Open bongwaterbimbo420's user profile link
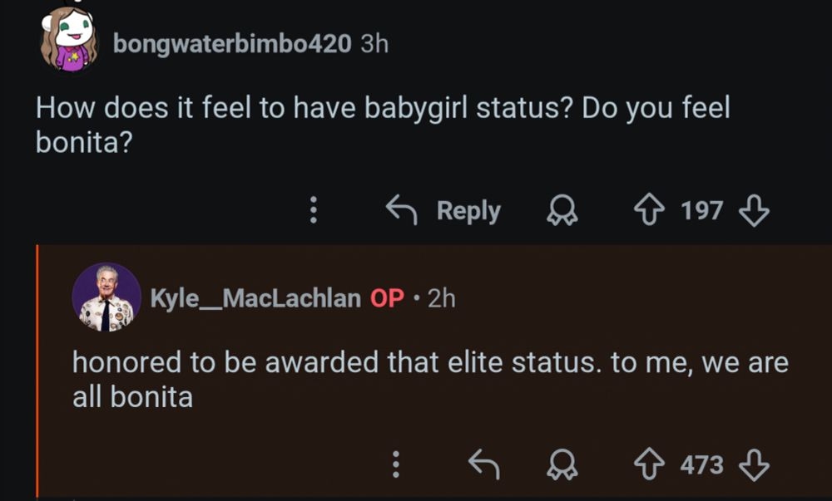Viewport: 832px width, 501px height. click(x=232, y=43)
